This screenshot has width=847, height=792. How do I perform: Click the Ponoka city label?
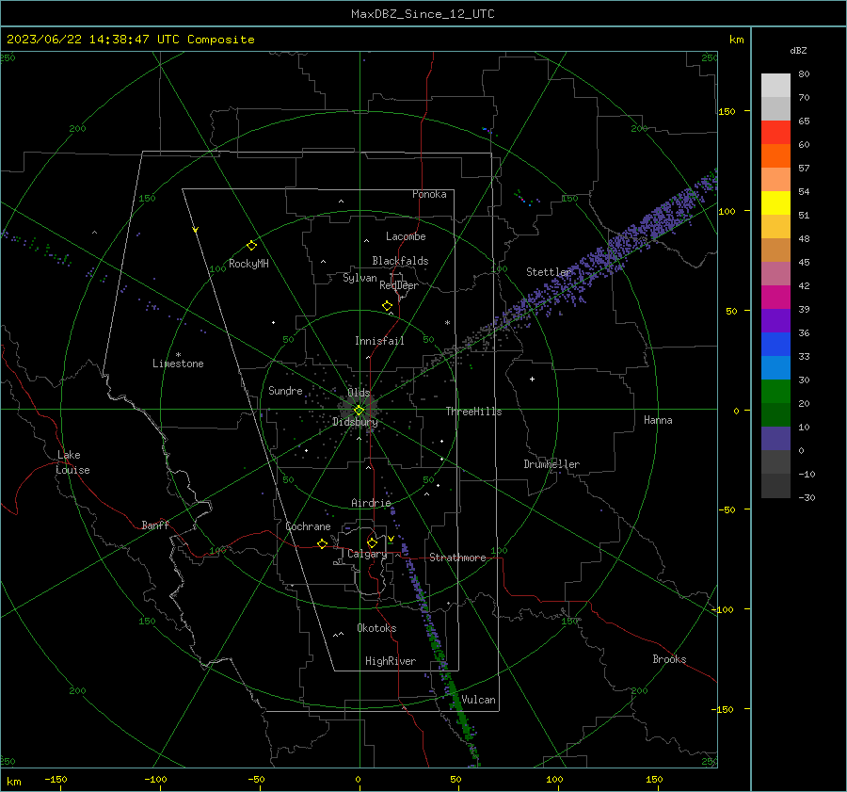[429, 194]
